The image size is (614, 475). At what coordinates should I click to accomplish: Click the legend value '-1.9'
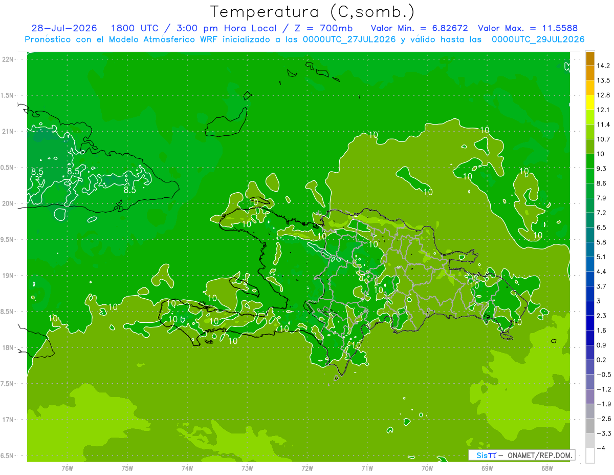(x=604, y=404)
